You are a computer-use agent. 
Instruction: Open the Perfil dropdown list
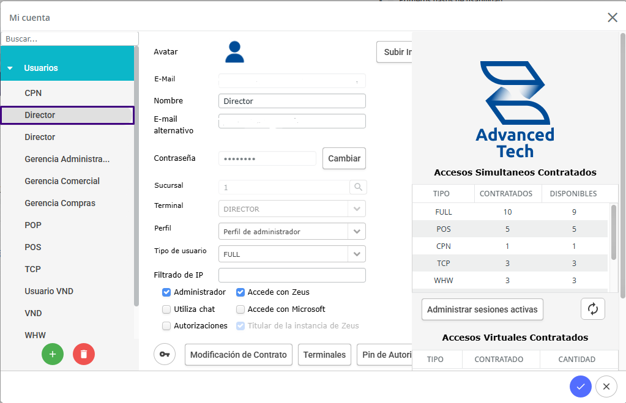tap(357, 232)
